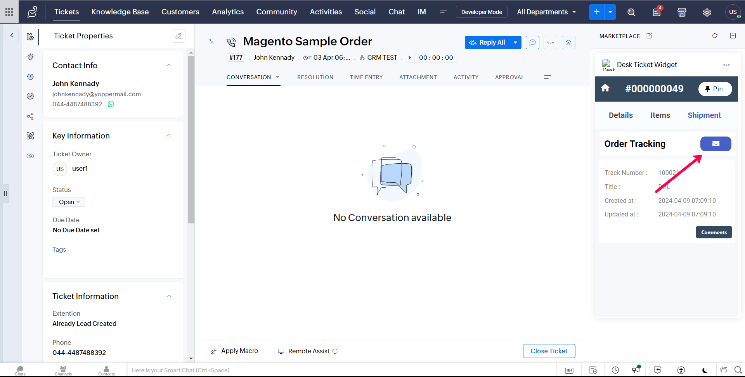
Task: Toggle Developer Mode
Action: click(x=481, y=12)
